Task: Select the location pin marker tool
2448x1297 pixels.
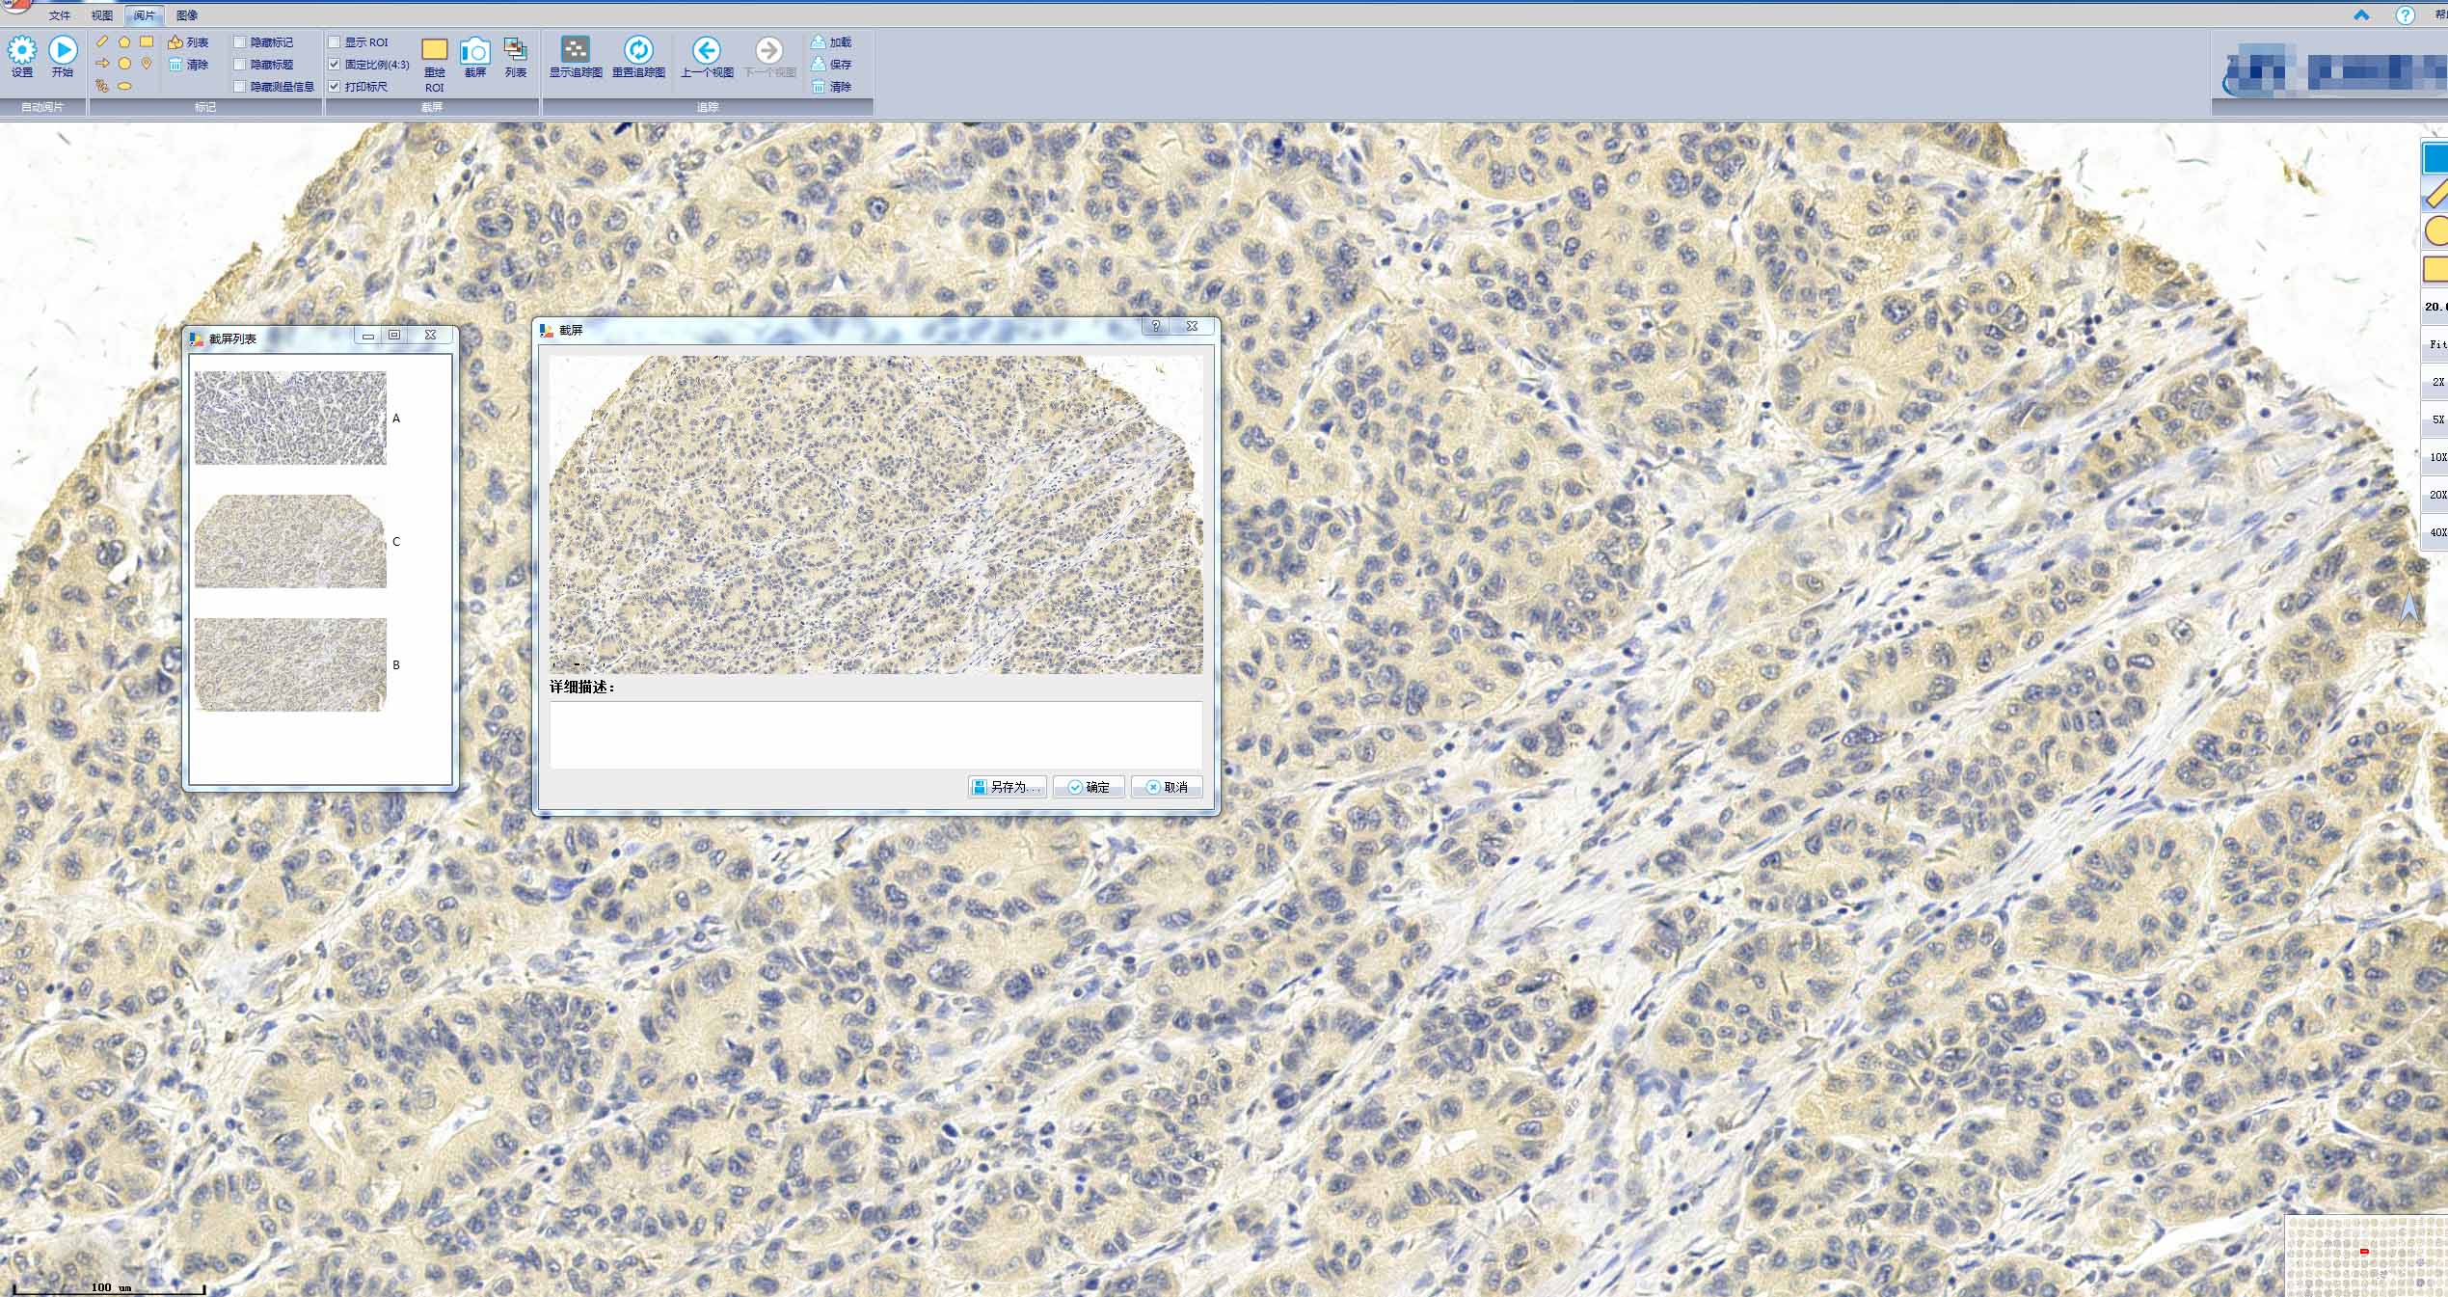Action: click(147, 64)
